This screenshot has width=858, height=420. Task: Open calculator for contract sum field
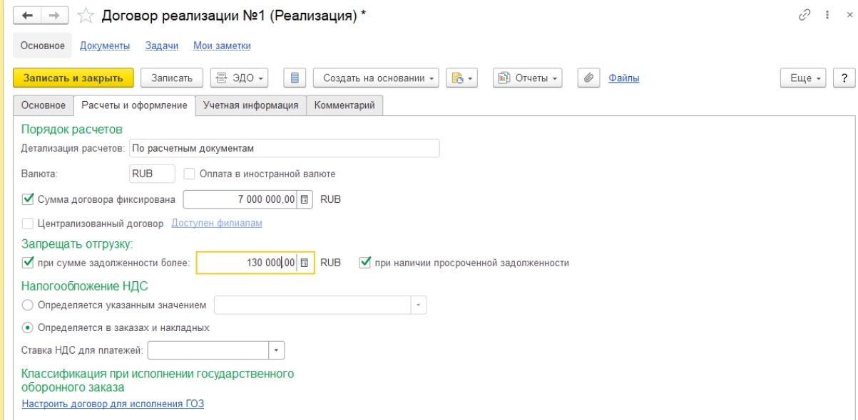pyautogui.click(x=305, y=200)
